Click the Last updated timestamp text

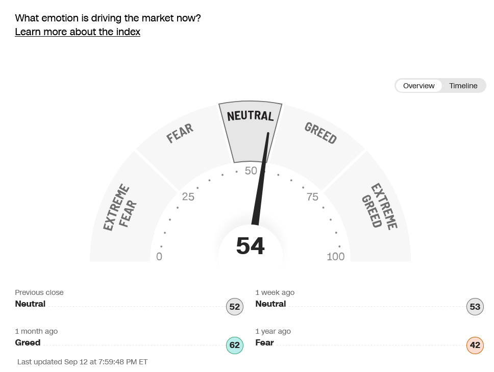point(82,362)
